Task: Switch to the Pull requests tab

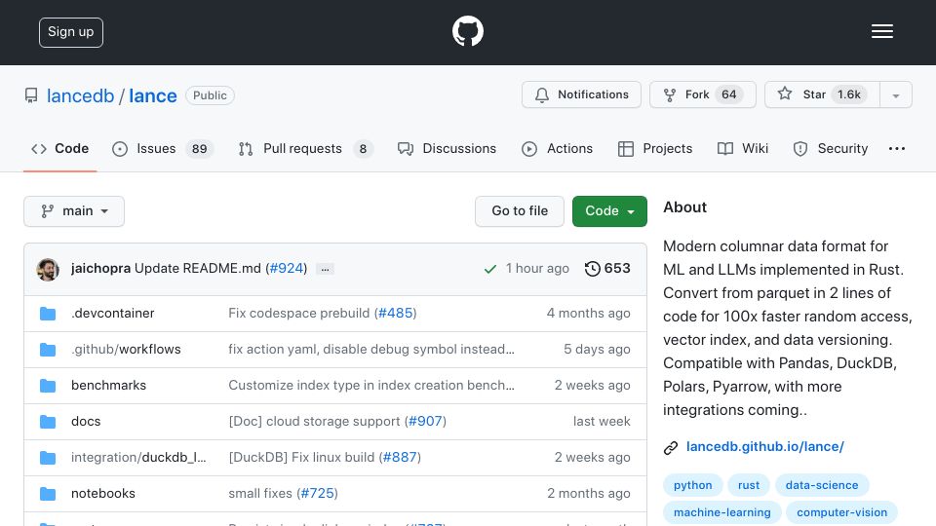Action: pos(305,148)
